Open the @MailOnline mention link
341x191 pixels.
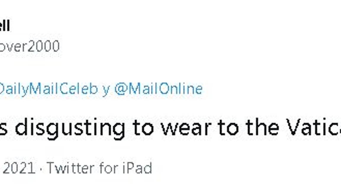158,89
